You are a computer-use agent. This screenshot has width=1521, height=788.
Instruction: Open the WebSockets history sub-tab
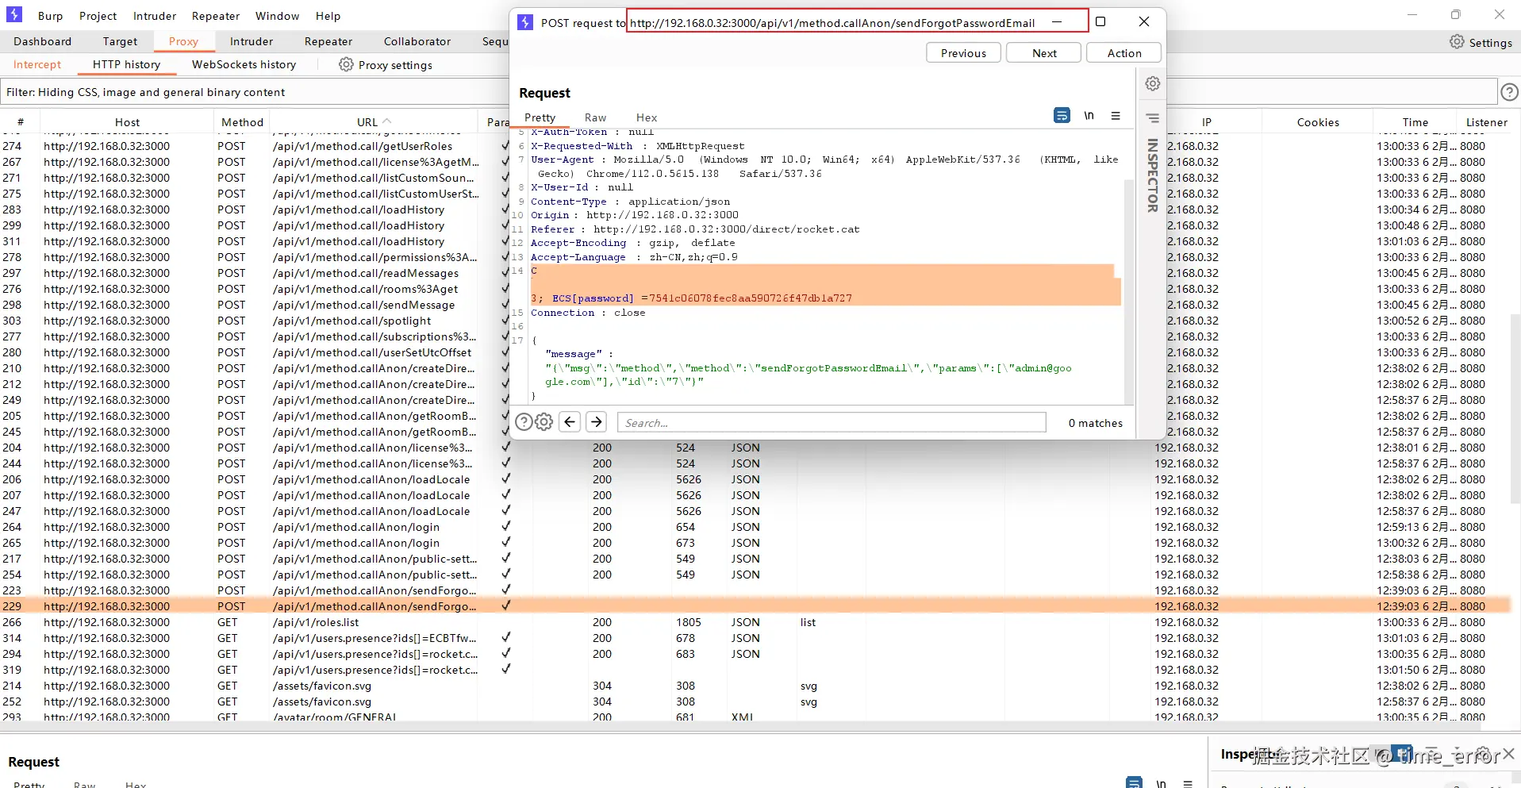click(x=244, y=64)
